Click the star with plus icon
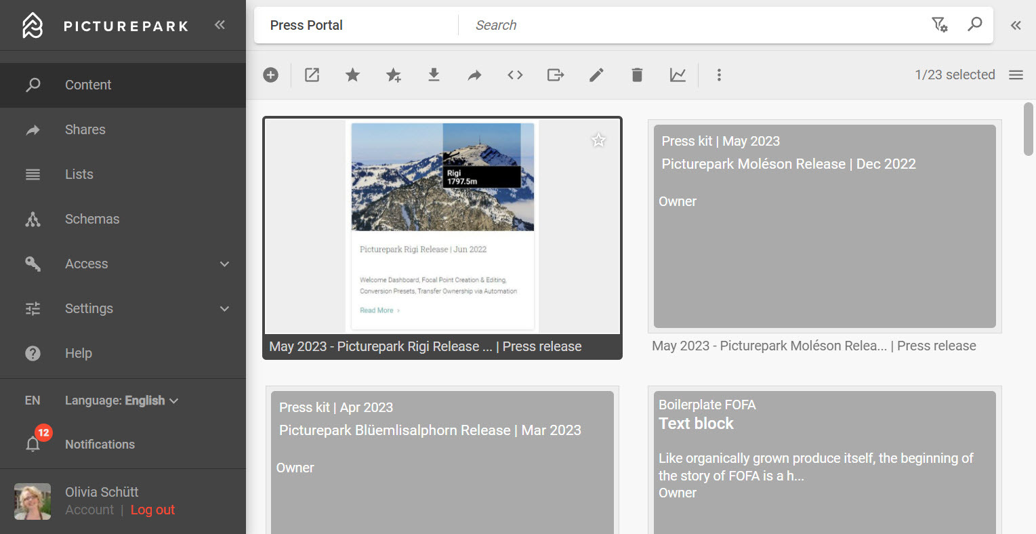The image size is (1036, 534). click(394, 75)
